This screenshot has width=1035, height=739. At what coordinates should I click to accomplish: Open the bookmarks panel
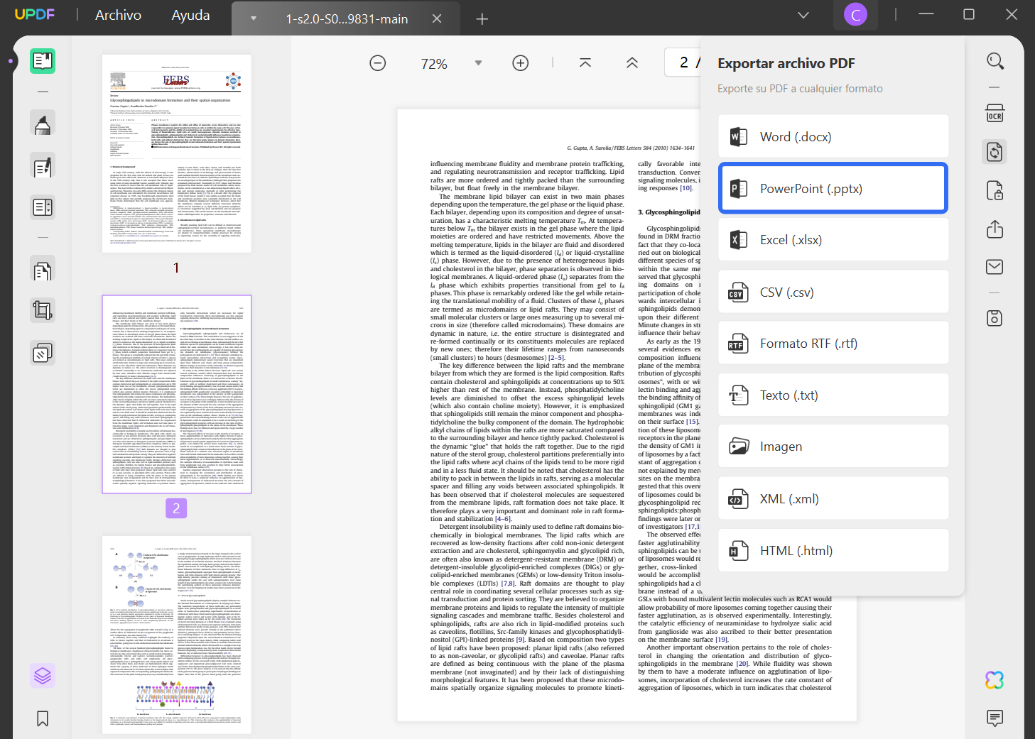[x=43, y=718]
